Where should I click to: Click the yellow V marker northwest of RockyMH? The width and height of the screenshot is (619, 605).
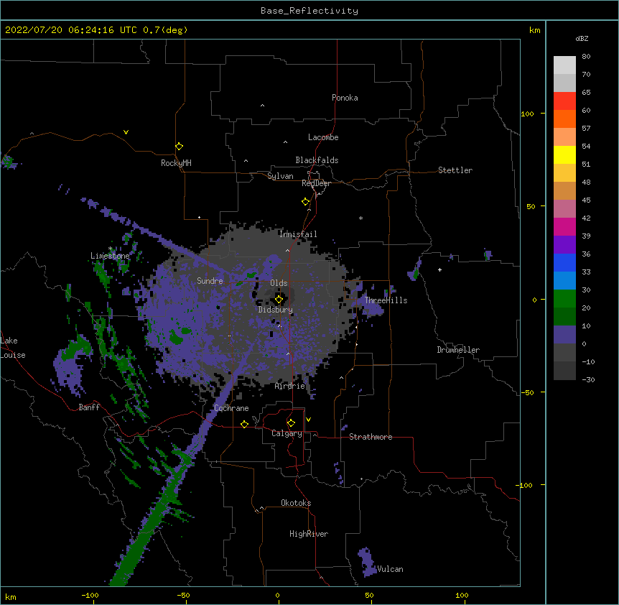[126, 132]
